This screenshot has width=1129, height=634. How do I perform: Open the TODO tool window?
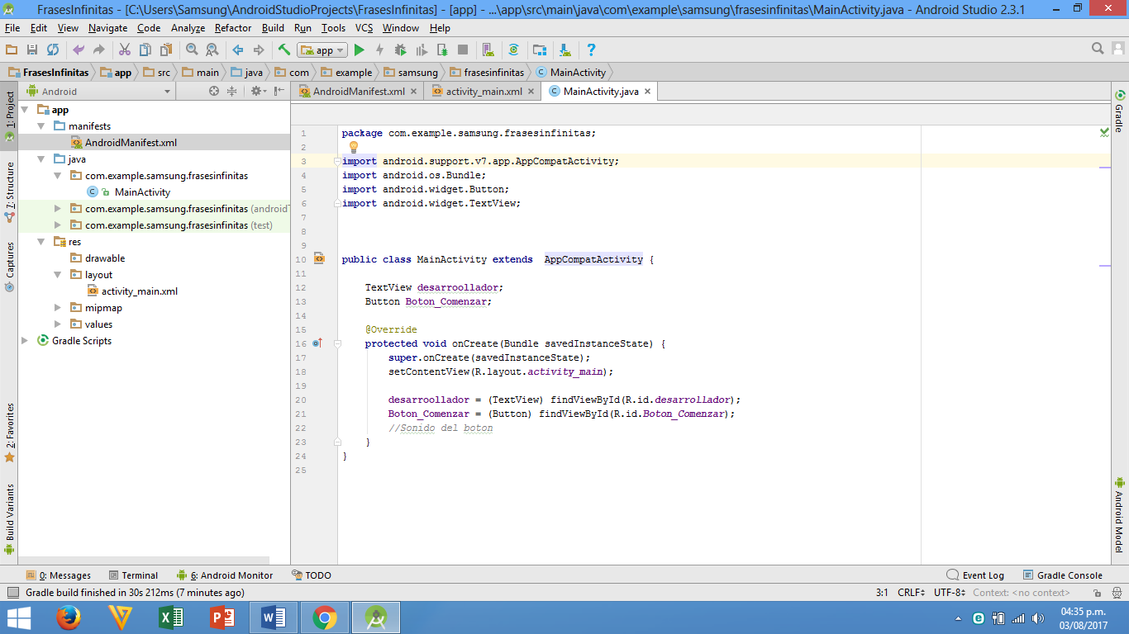(x=312, y=575)
